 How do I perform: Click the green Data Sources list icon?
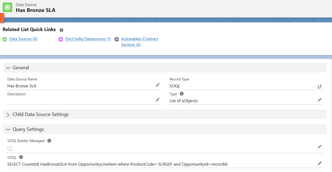[x=5, y=39]
